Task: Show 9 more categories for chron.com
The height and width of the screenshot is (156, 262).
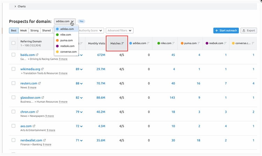Action: click(x=50, y=116)
